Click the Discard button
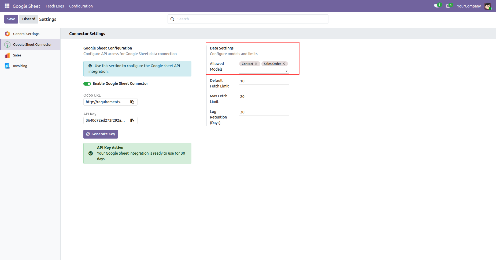 [x=29, y=19]
